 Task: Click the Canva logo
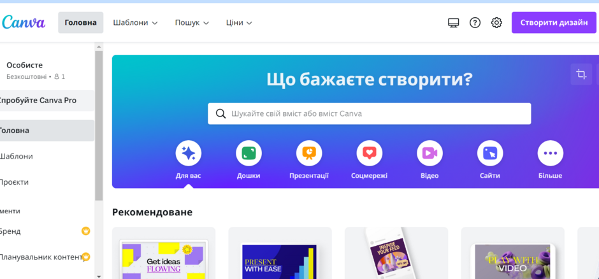[24, 22]
